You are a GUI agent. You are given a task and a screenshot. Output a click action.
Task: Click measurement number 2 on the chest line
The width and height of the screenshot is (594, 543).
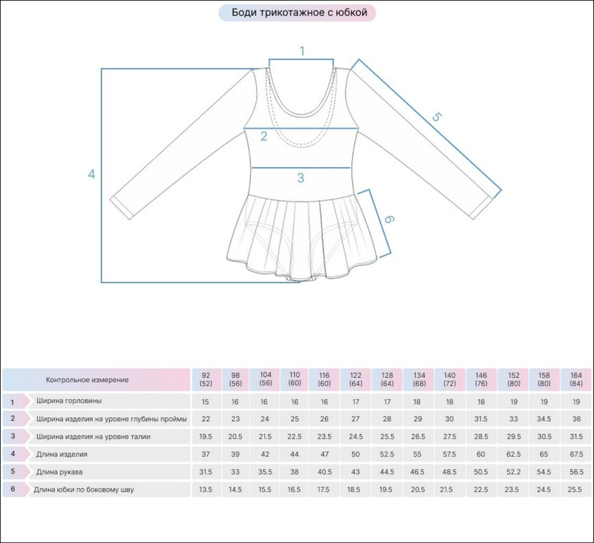point(264,136)
